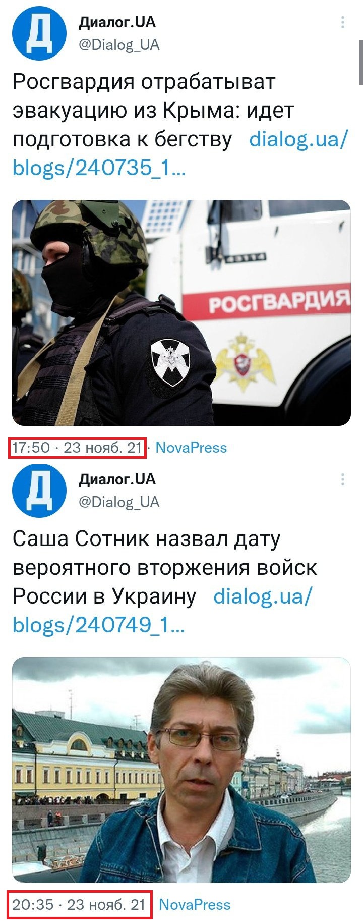View the Саша Сотник photo
Screen dimensions: 363x924
pyautogui.click(x=181, y=770)
